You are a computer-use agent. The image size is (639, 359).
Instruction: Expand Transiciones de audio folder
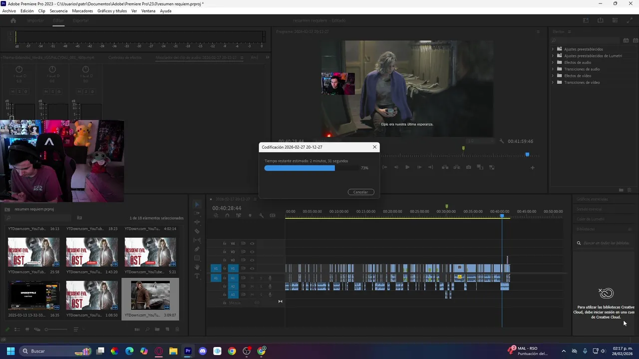[553, 69]
